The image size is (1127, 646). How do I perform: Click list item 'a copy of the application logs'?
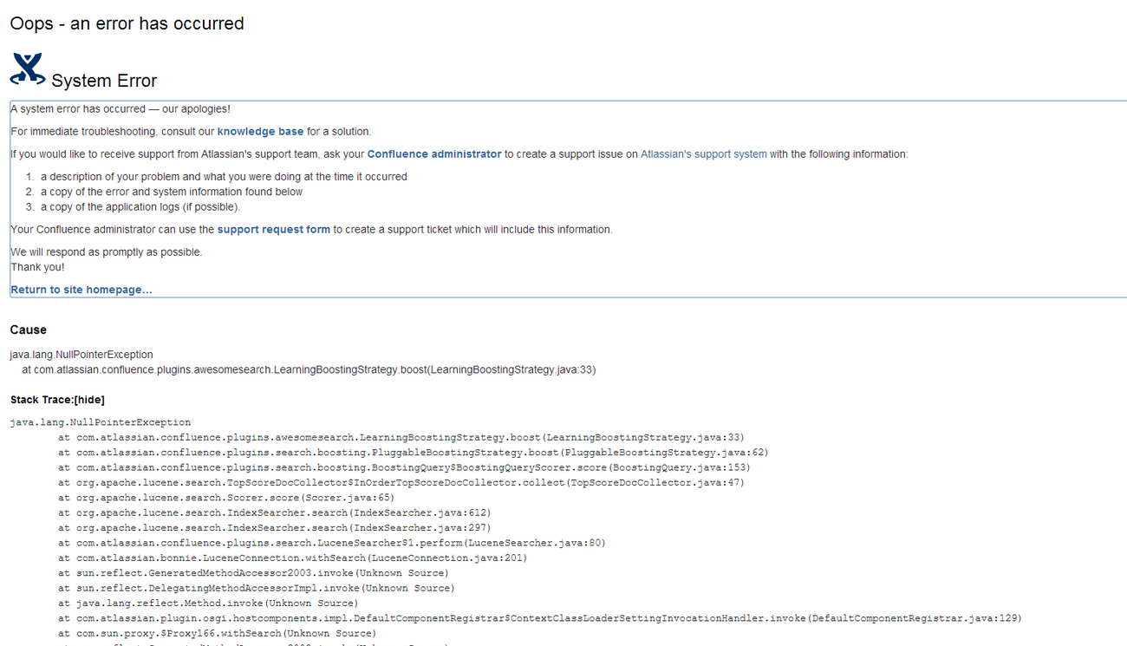point(140,207)
